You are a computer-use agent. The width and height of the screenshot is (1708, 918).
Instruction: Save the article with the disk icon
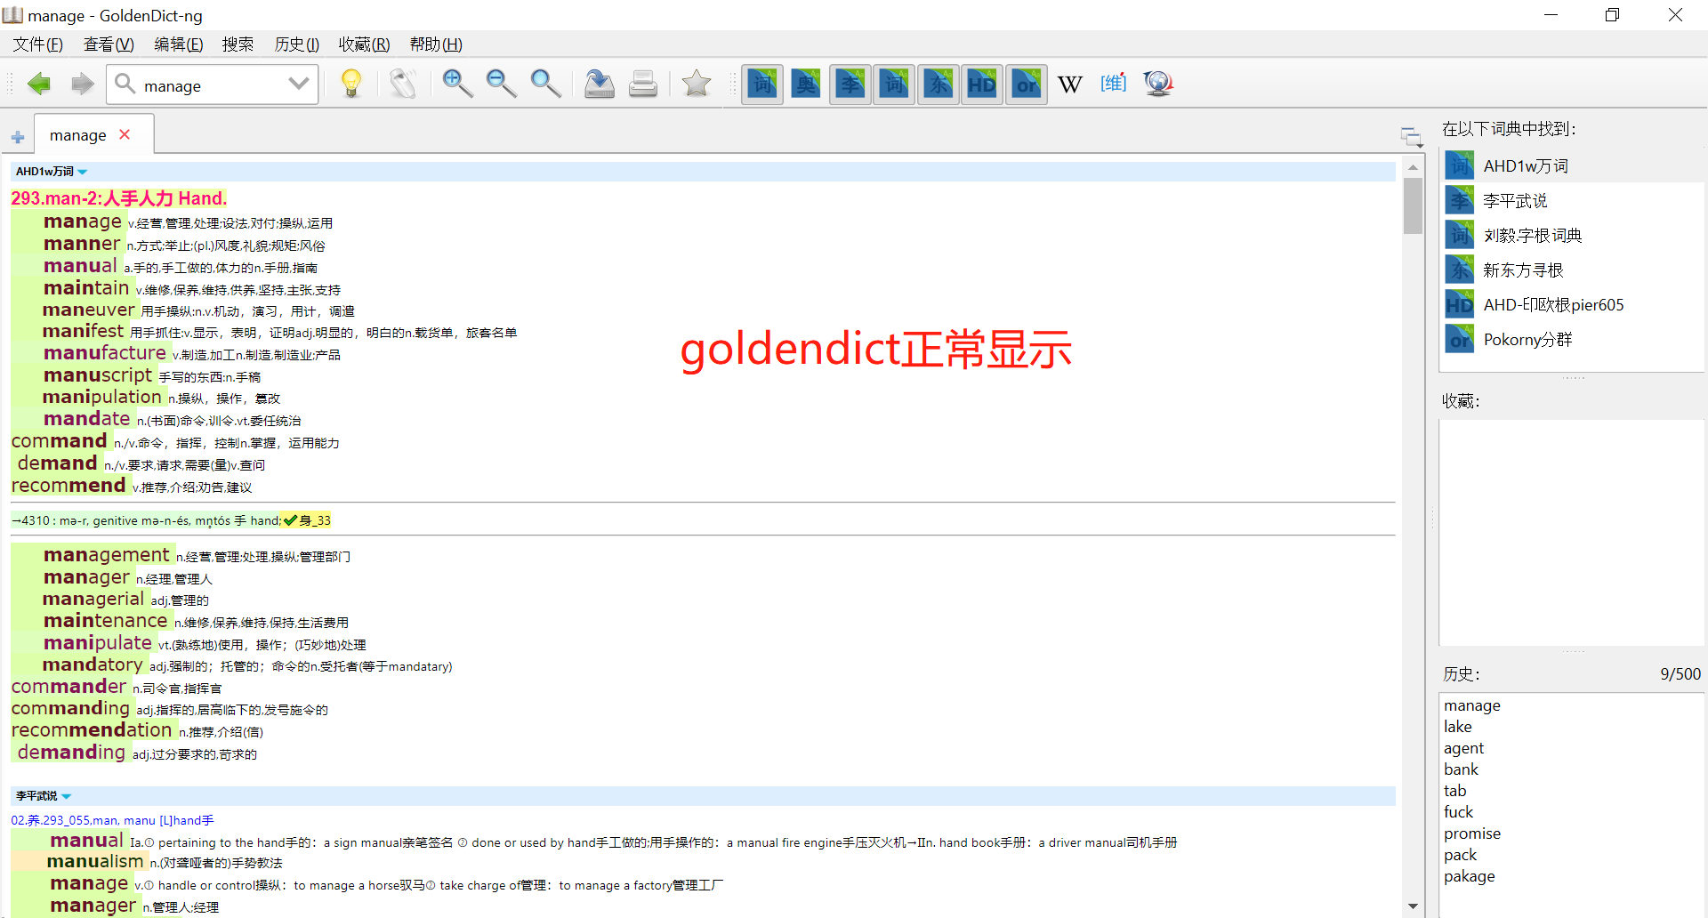pyautogui.click(x=599, y=85)
